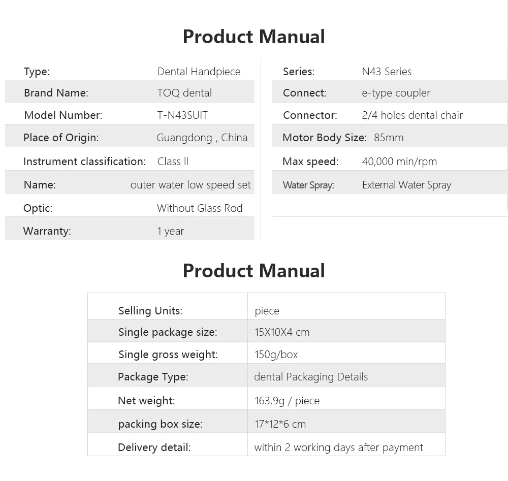Select the Guangdong, China origin value

tap(202, 138)
